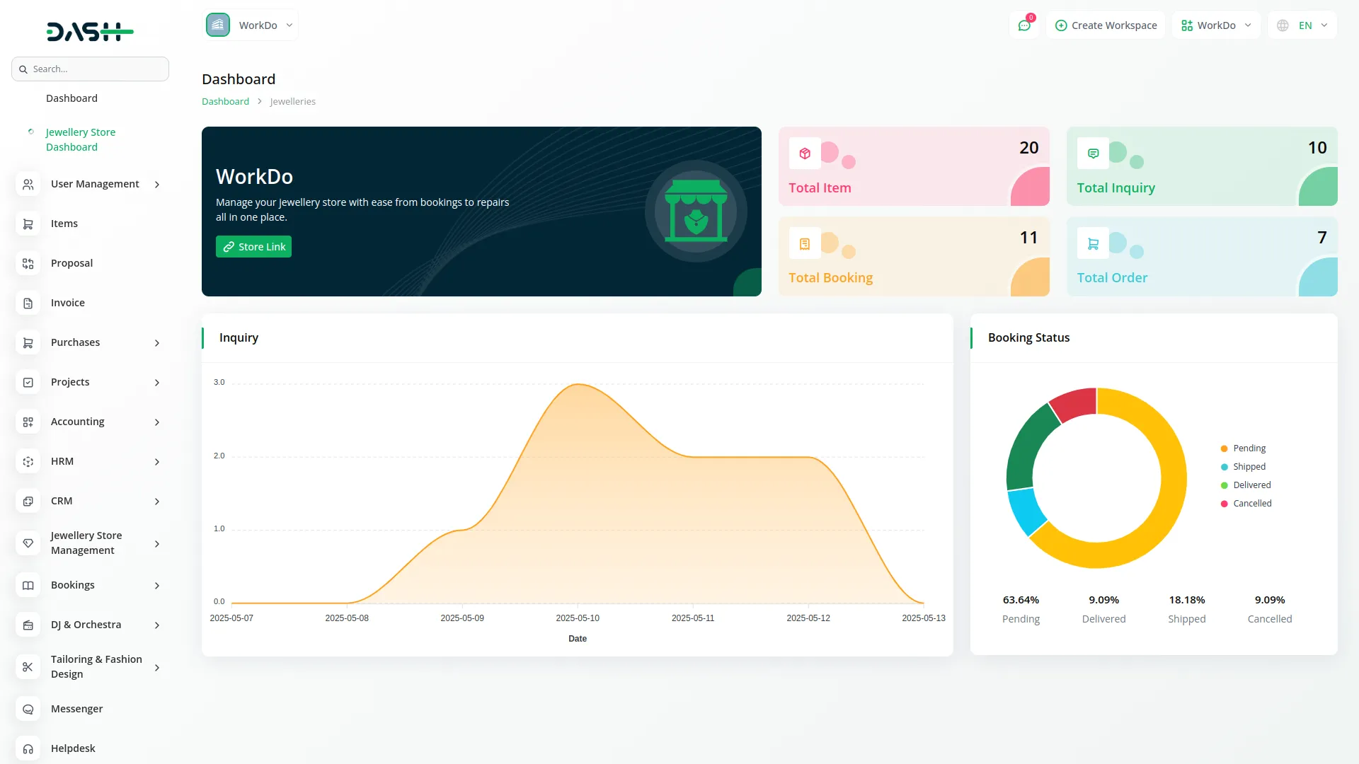Click the Items cart icon in sidebar
The height and width of the screenshot is (764, 1359).
(x=28, y=224)
